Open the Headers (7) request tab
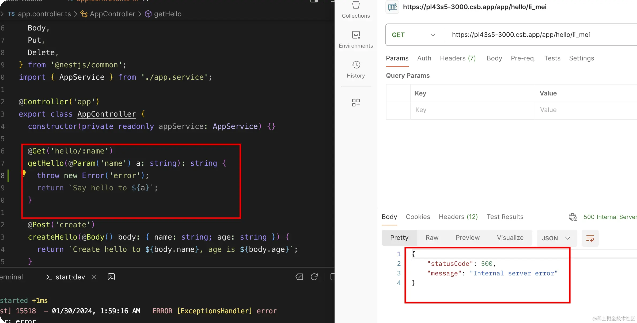The height and width of the screenshot is (323, 637). pos(458,58)
